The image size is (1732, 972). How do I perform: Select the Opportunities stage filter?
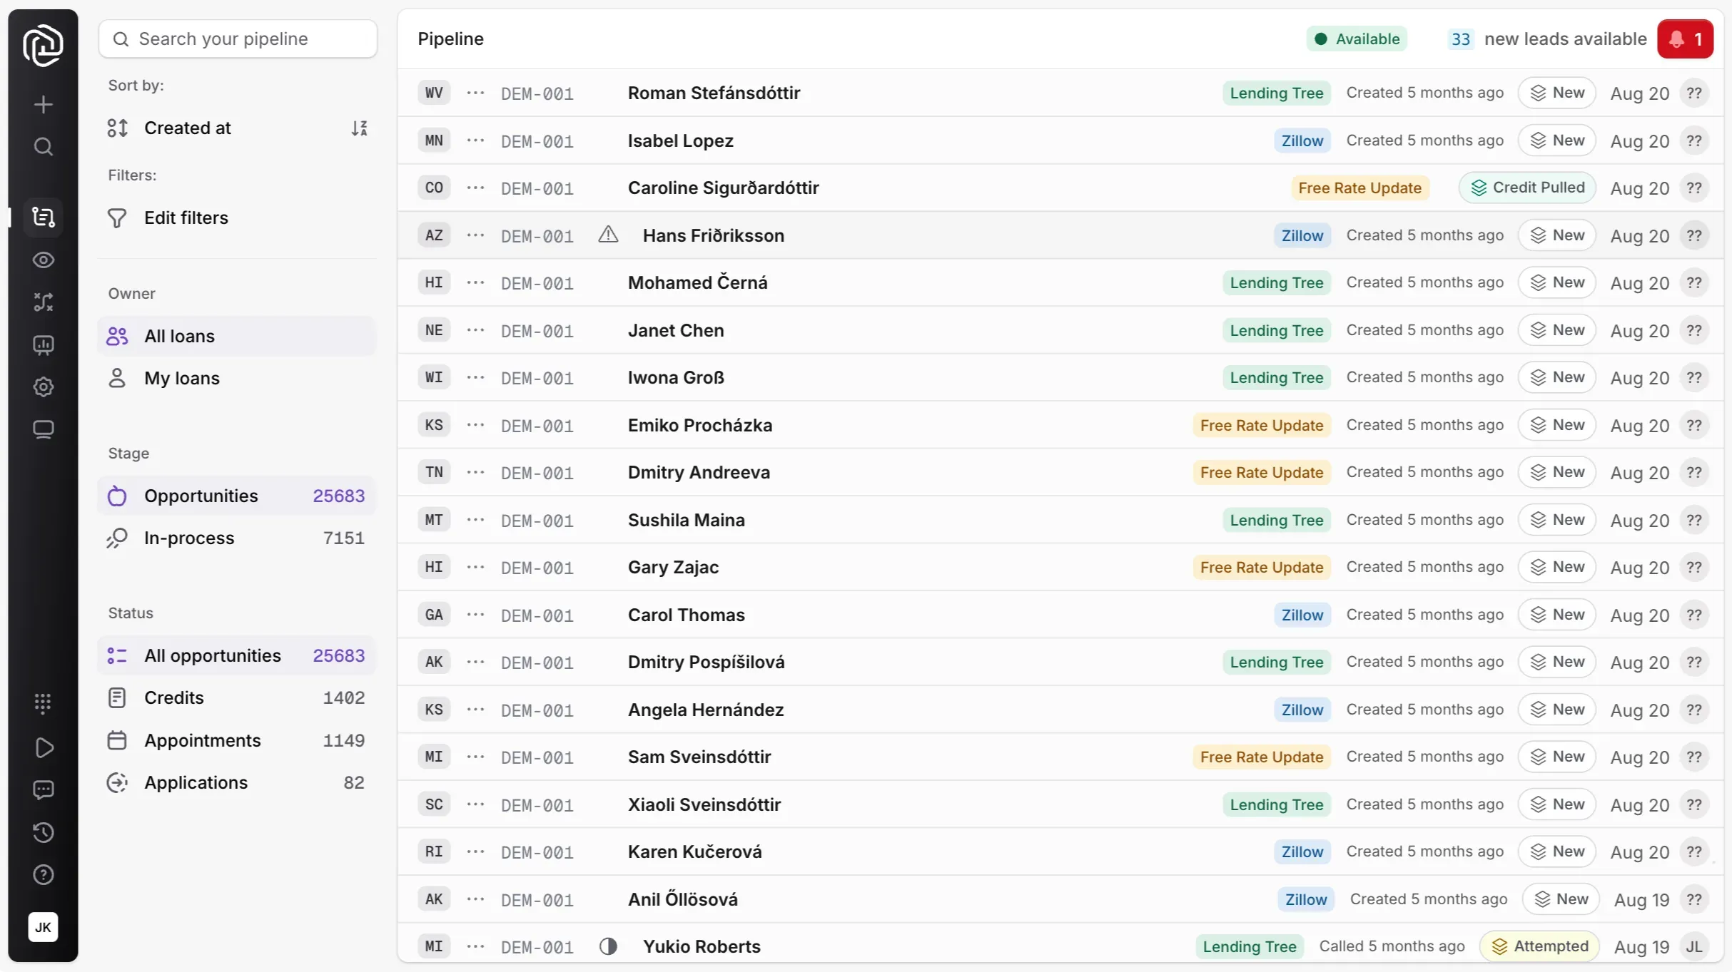(200, 494)
